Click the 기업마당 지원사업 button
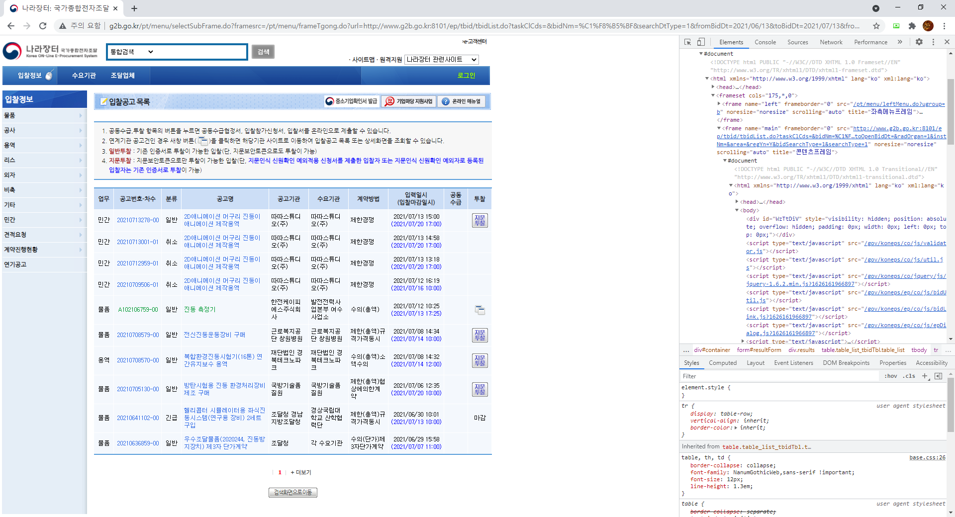Viewport: 955px width, 517px height. [x=409, y=101]
